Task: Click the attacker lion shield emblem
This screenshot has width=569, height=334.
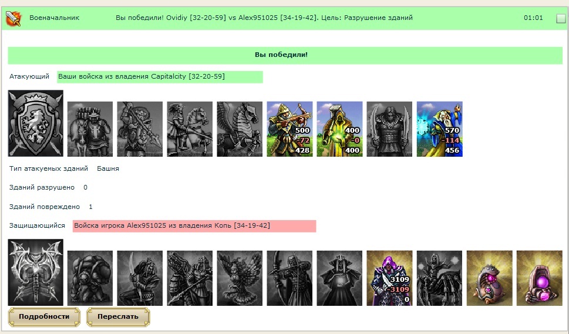Action: pyautogui.click(x=36, y=123)
